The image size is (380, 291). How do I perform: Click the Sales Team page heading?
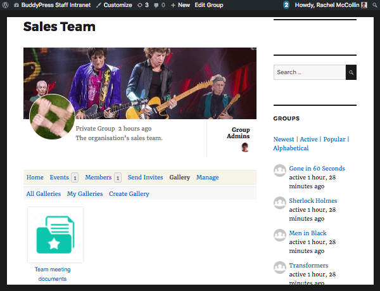[60, 27]
